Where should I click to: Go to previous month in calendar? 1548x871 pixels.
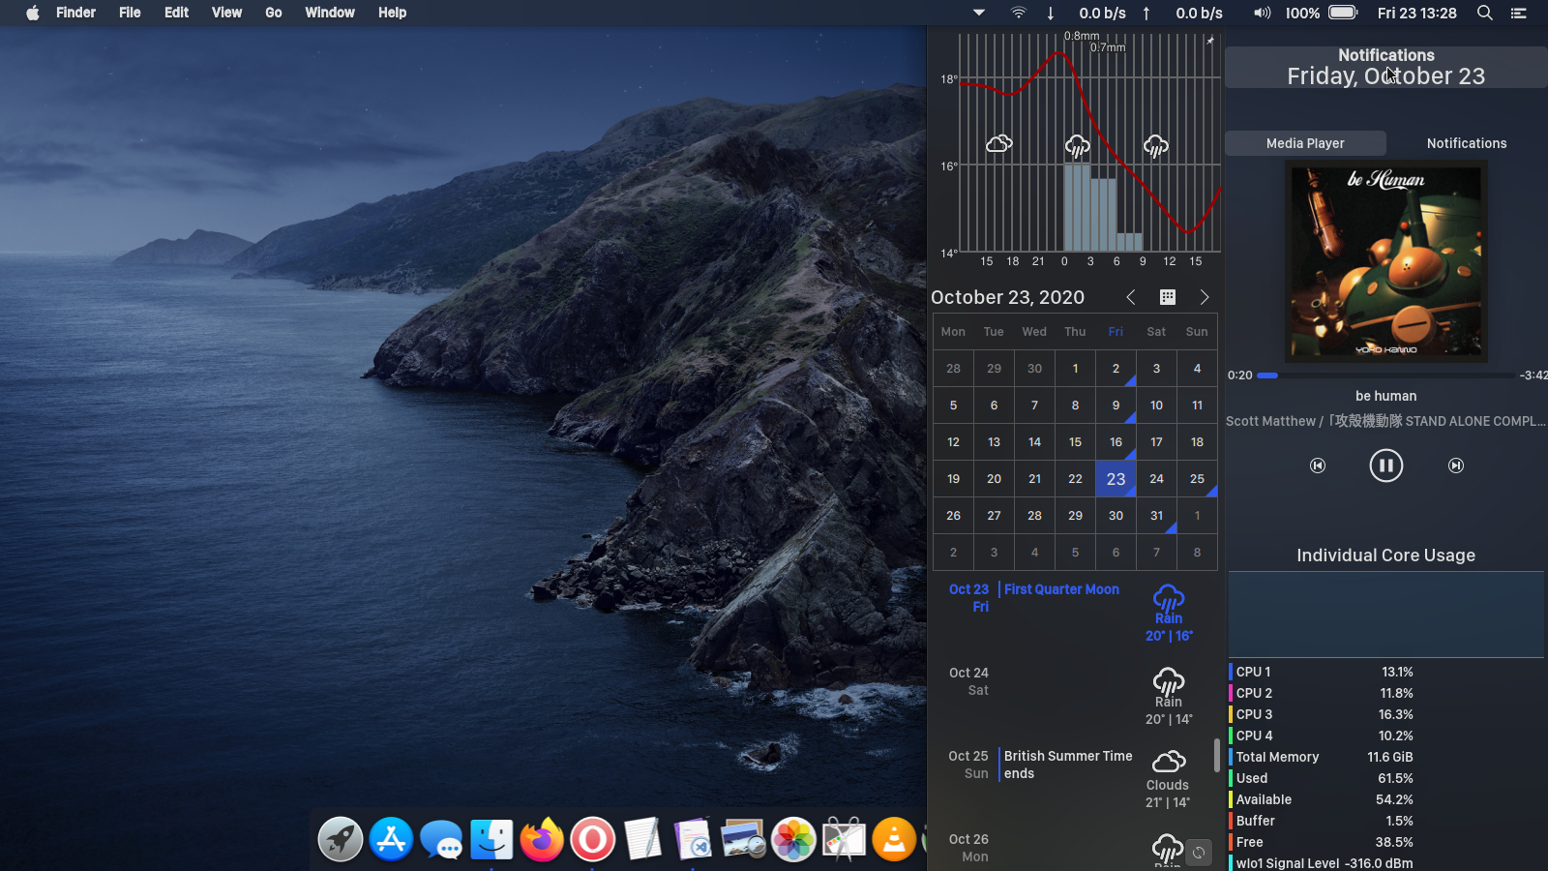(x=1130, y=297)
